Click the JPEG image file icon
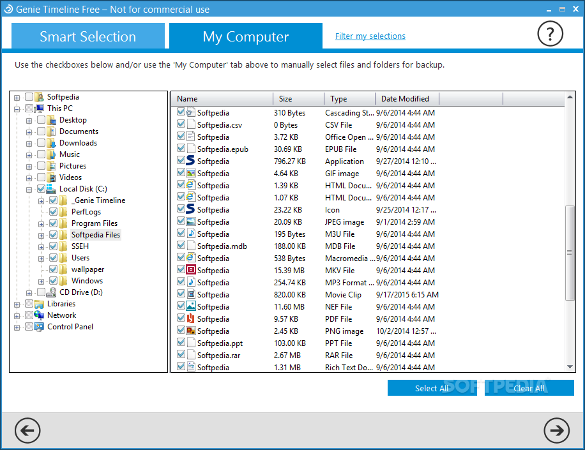 coord(191,221)
